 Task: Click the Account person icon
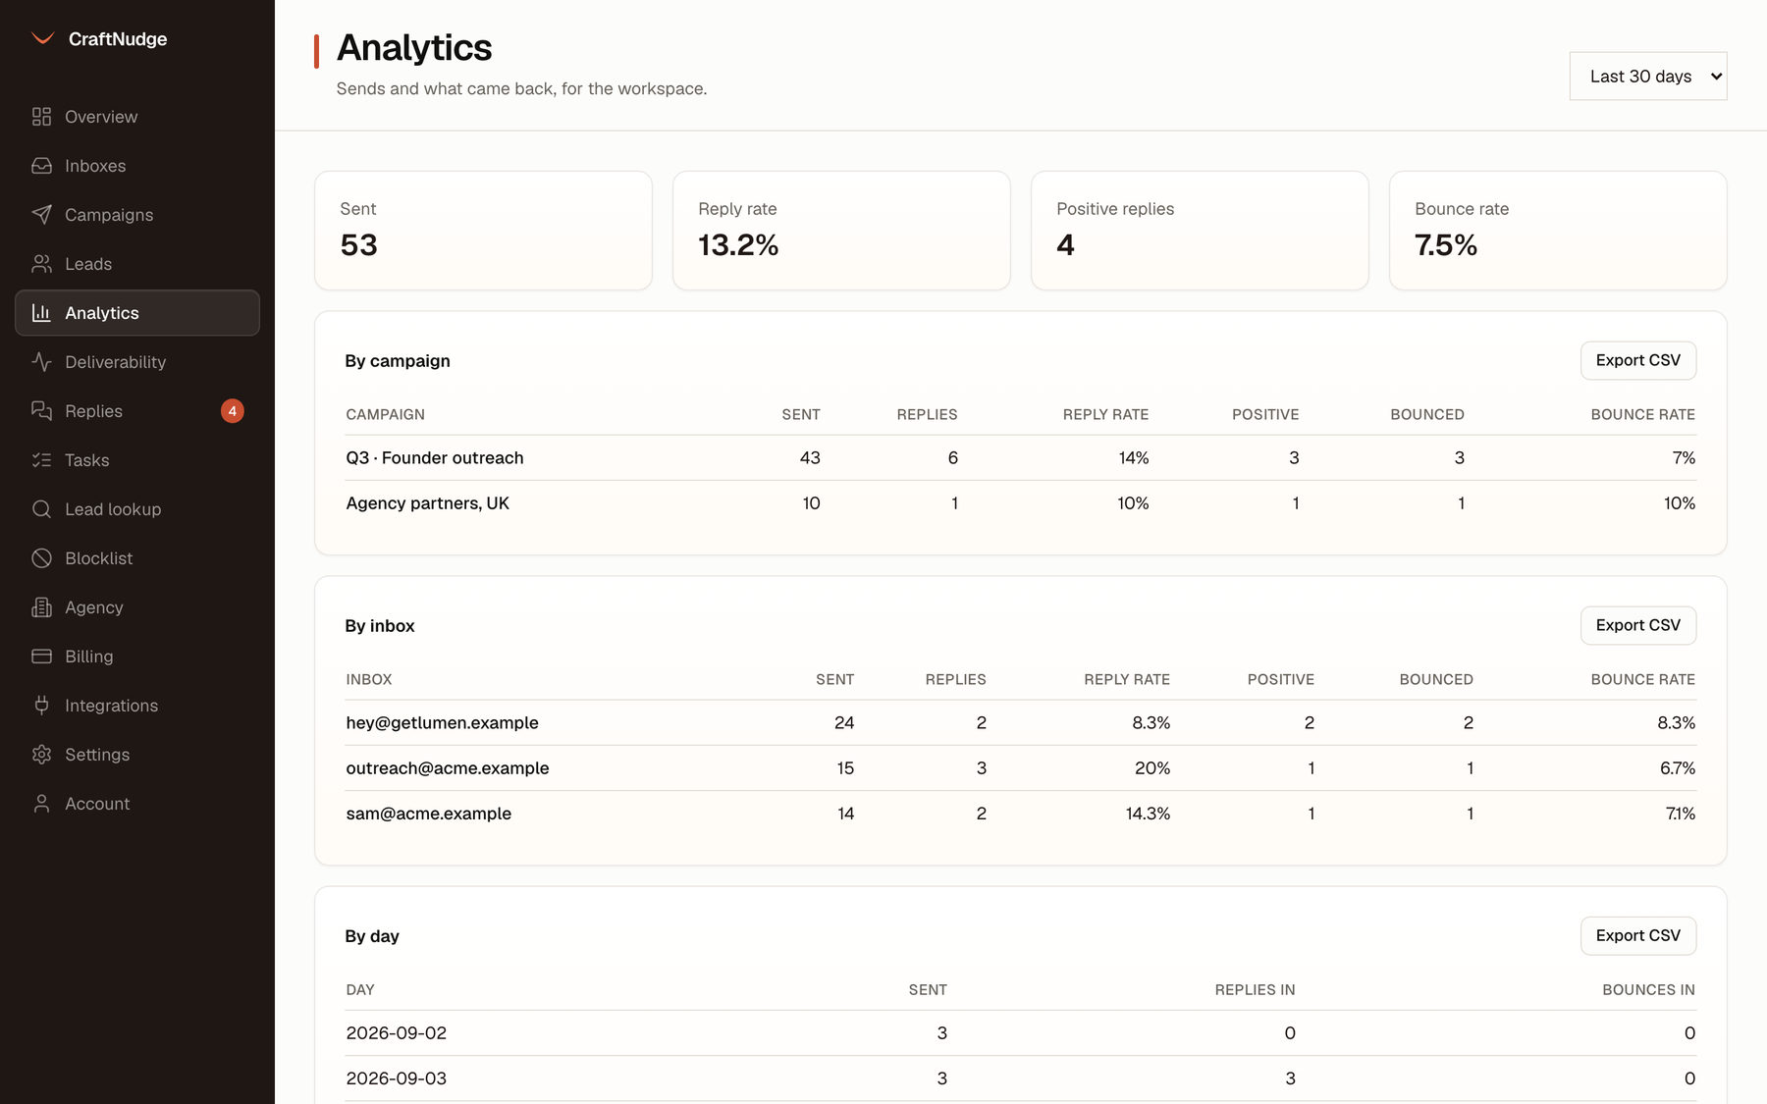point(41,804)
